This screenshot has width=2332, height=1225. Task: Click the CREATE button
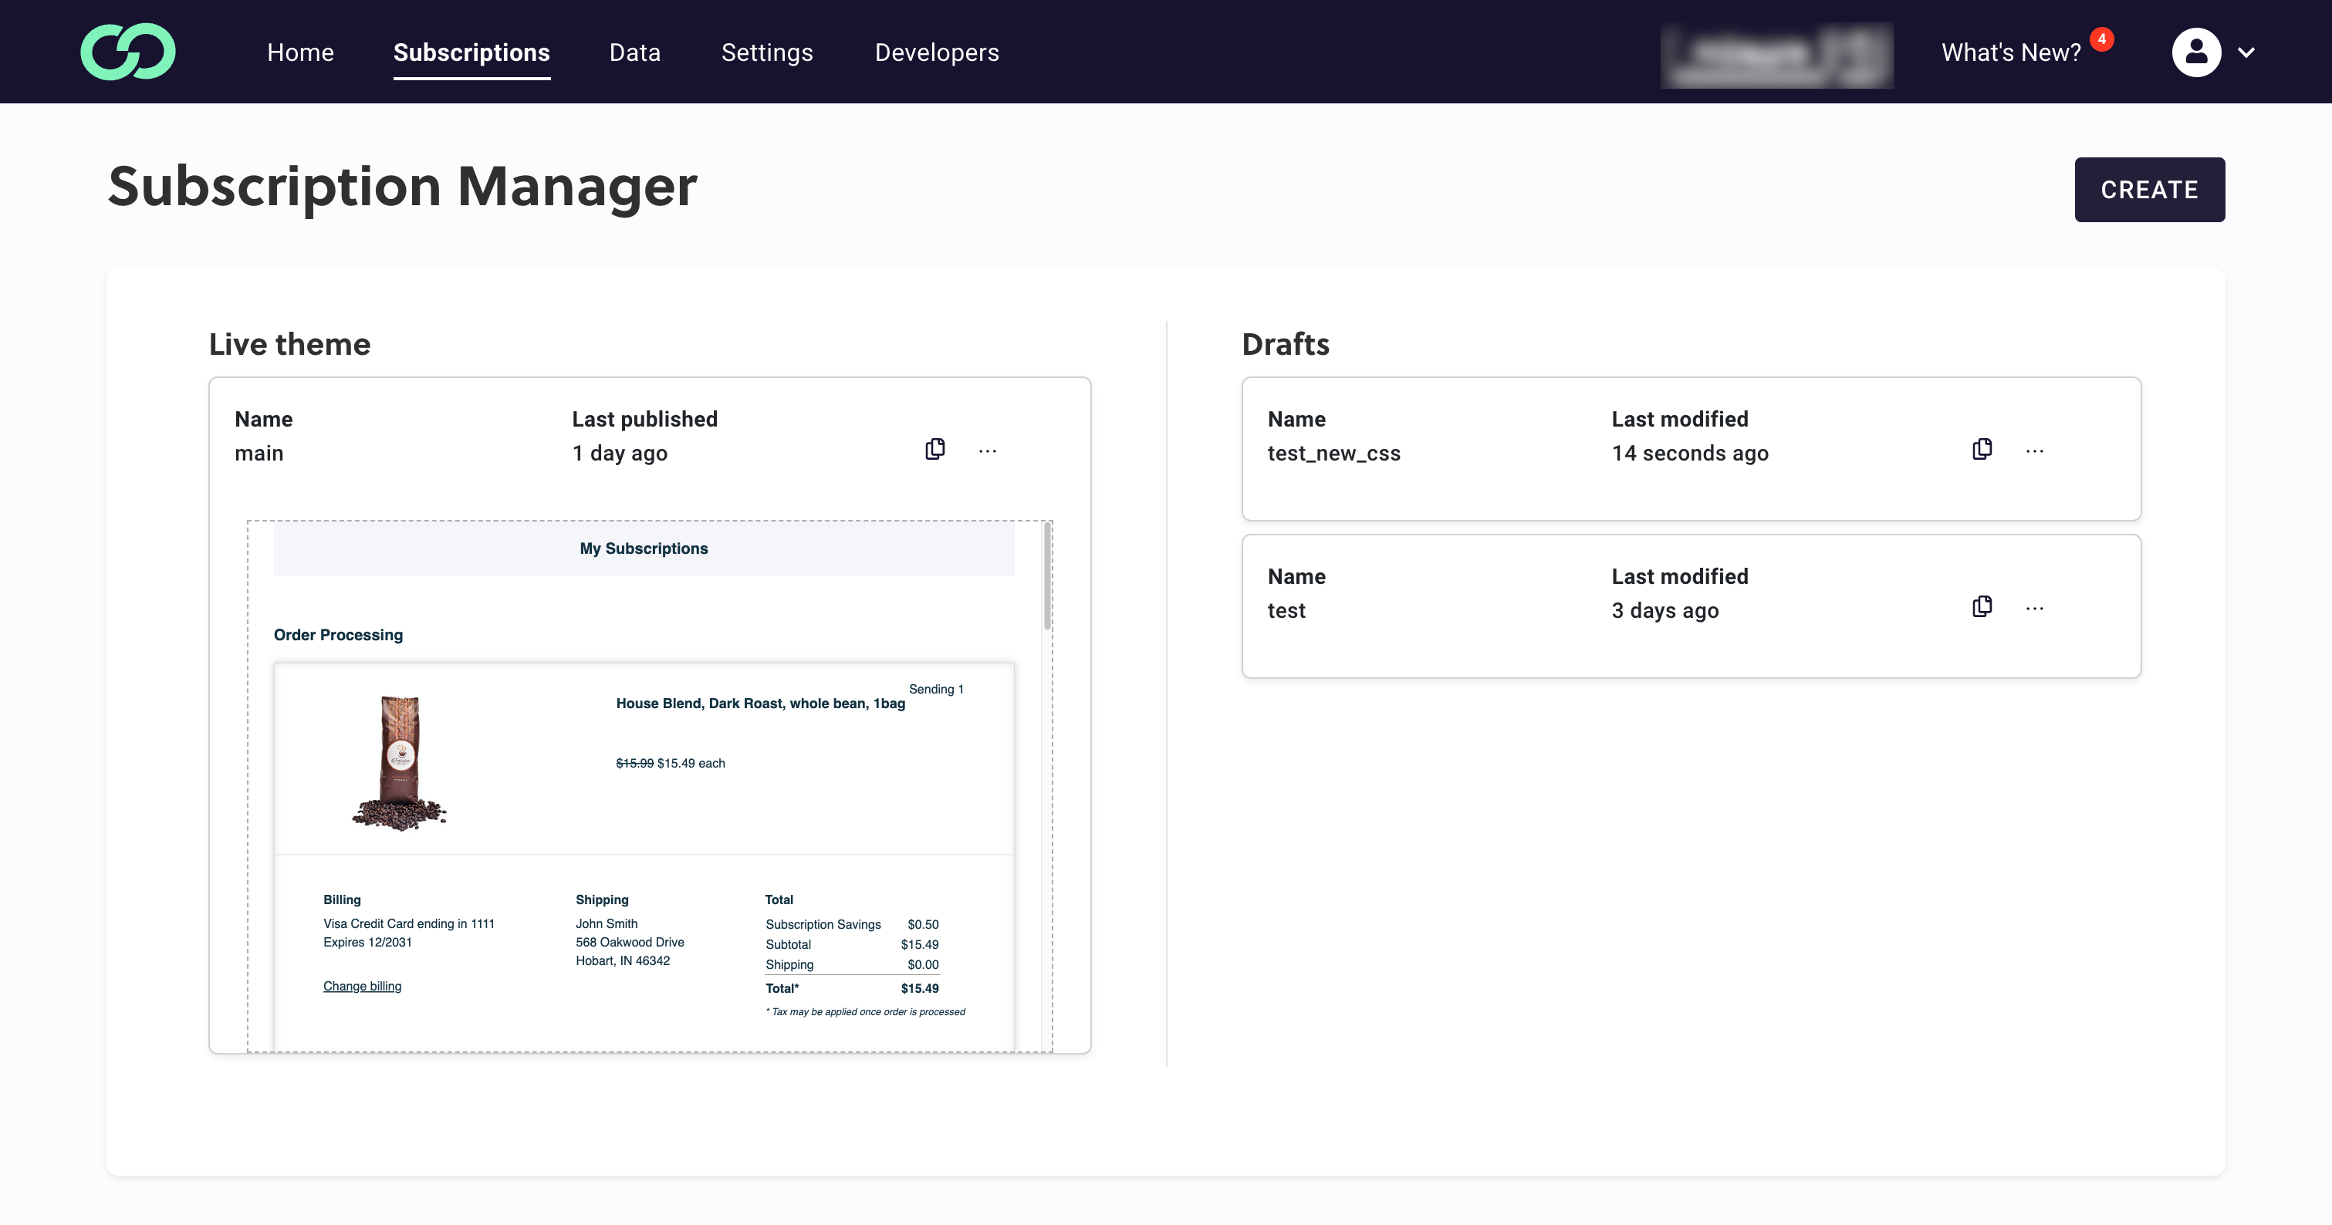[x=2149, y=189]
